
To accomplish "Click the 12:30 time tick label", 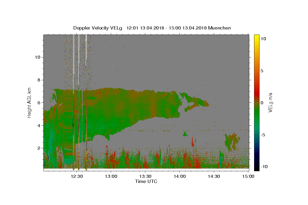I will (77, 176).
